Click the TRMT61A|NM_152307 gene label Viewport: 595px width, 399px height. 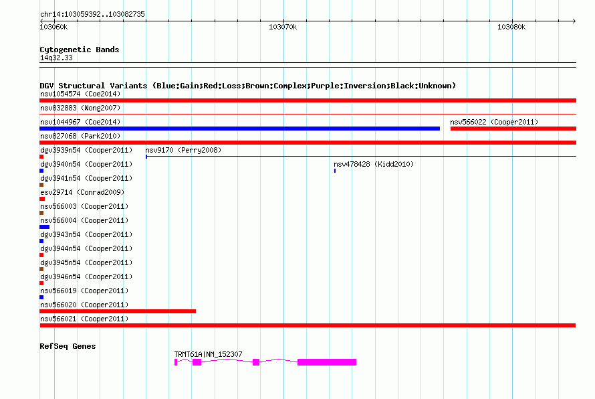click(208, 354)
